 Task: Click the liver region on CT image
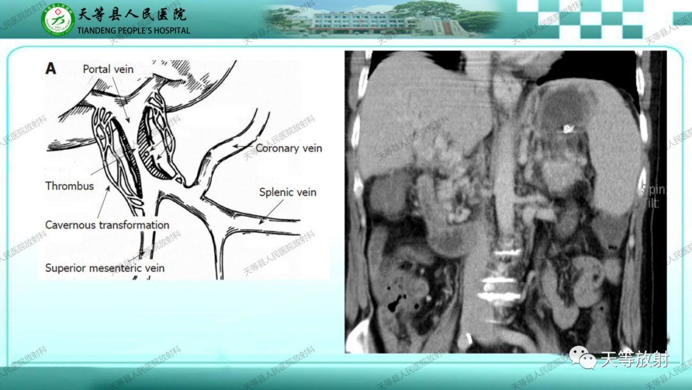pyautogui.click(x=419, y=119)
